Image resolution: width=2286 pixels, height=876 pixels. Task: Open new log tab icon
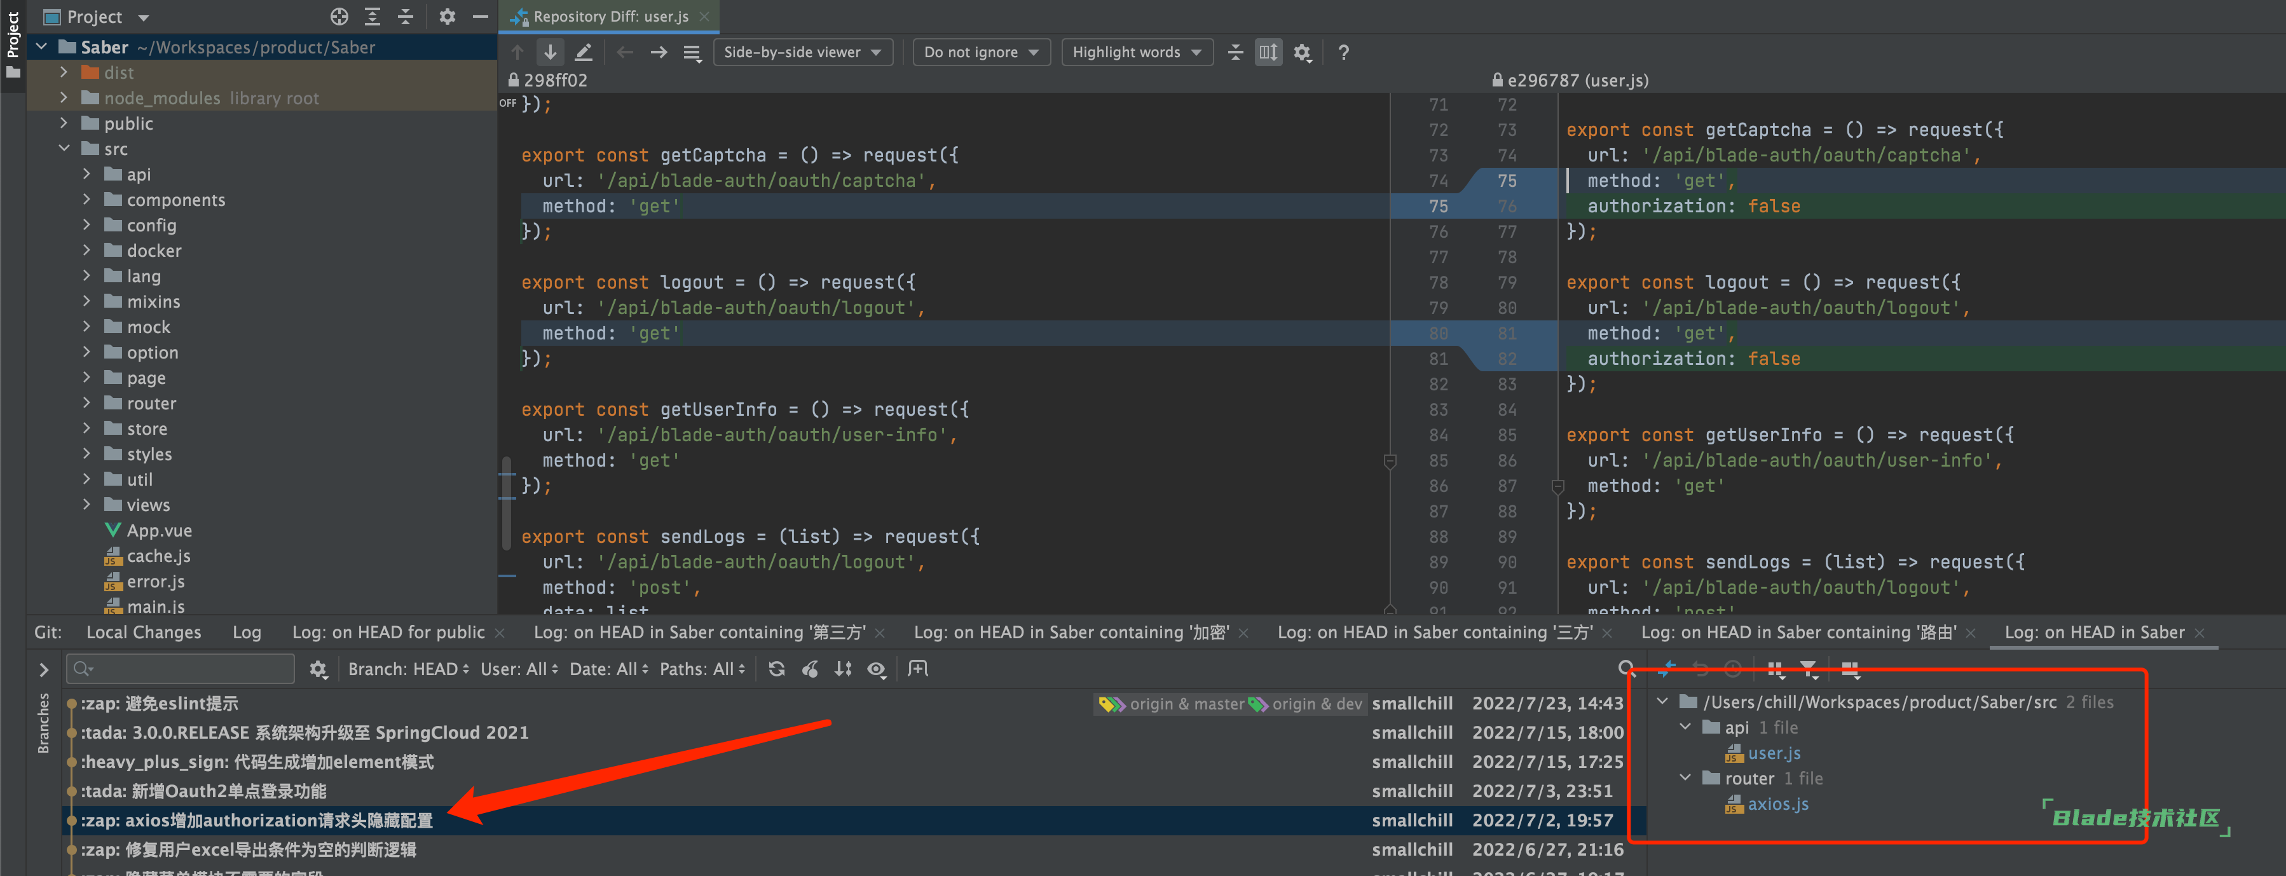point(919,668)
